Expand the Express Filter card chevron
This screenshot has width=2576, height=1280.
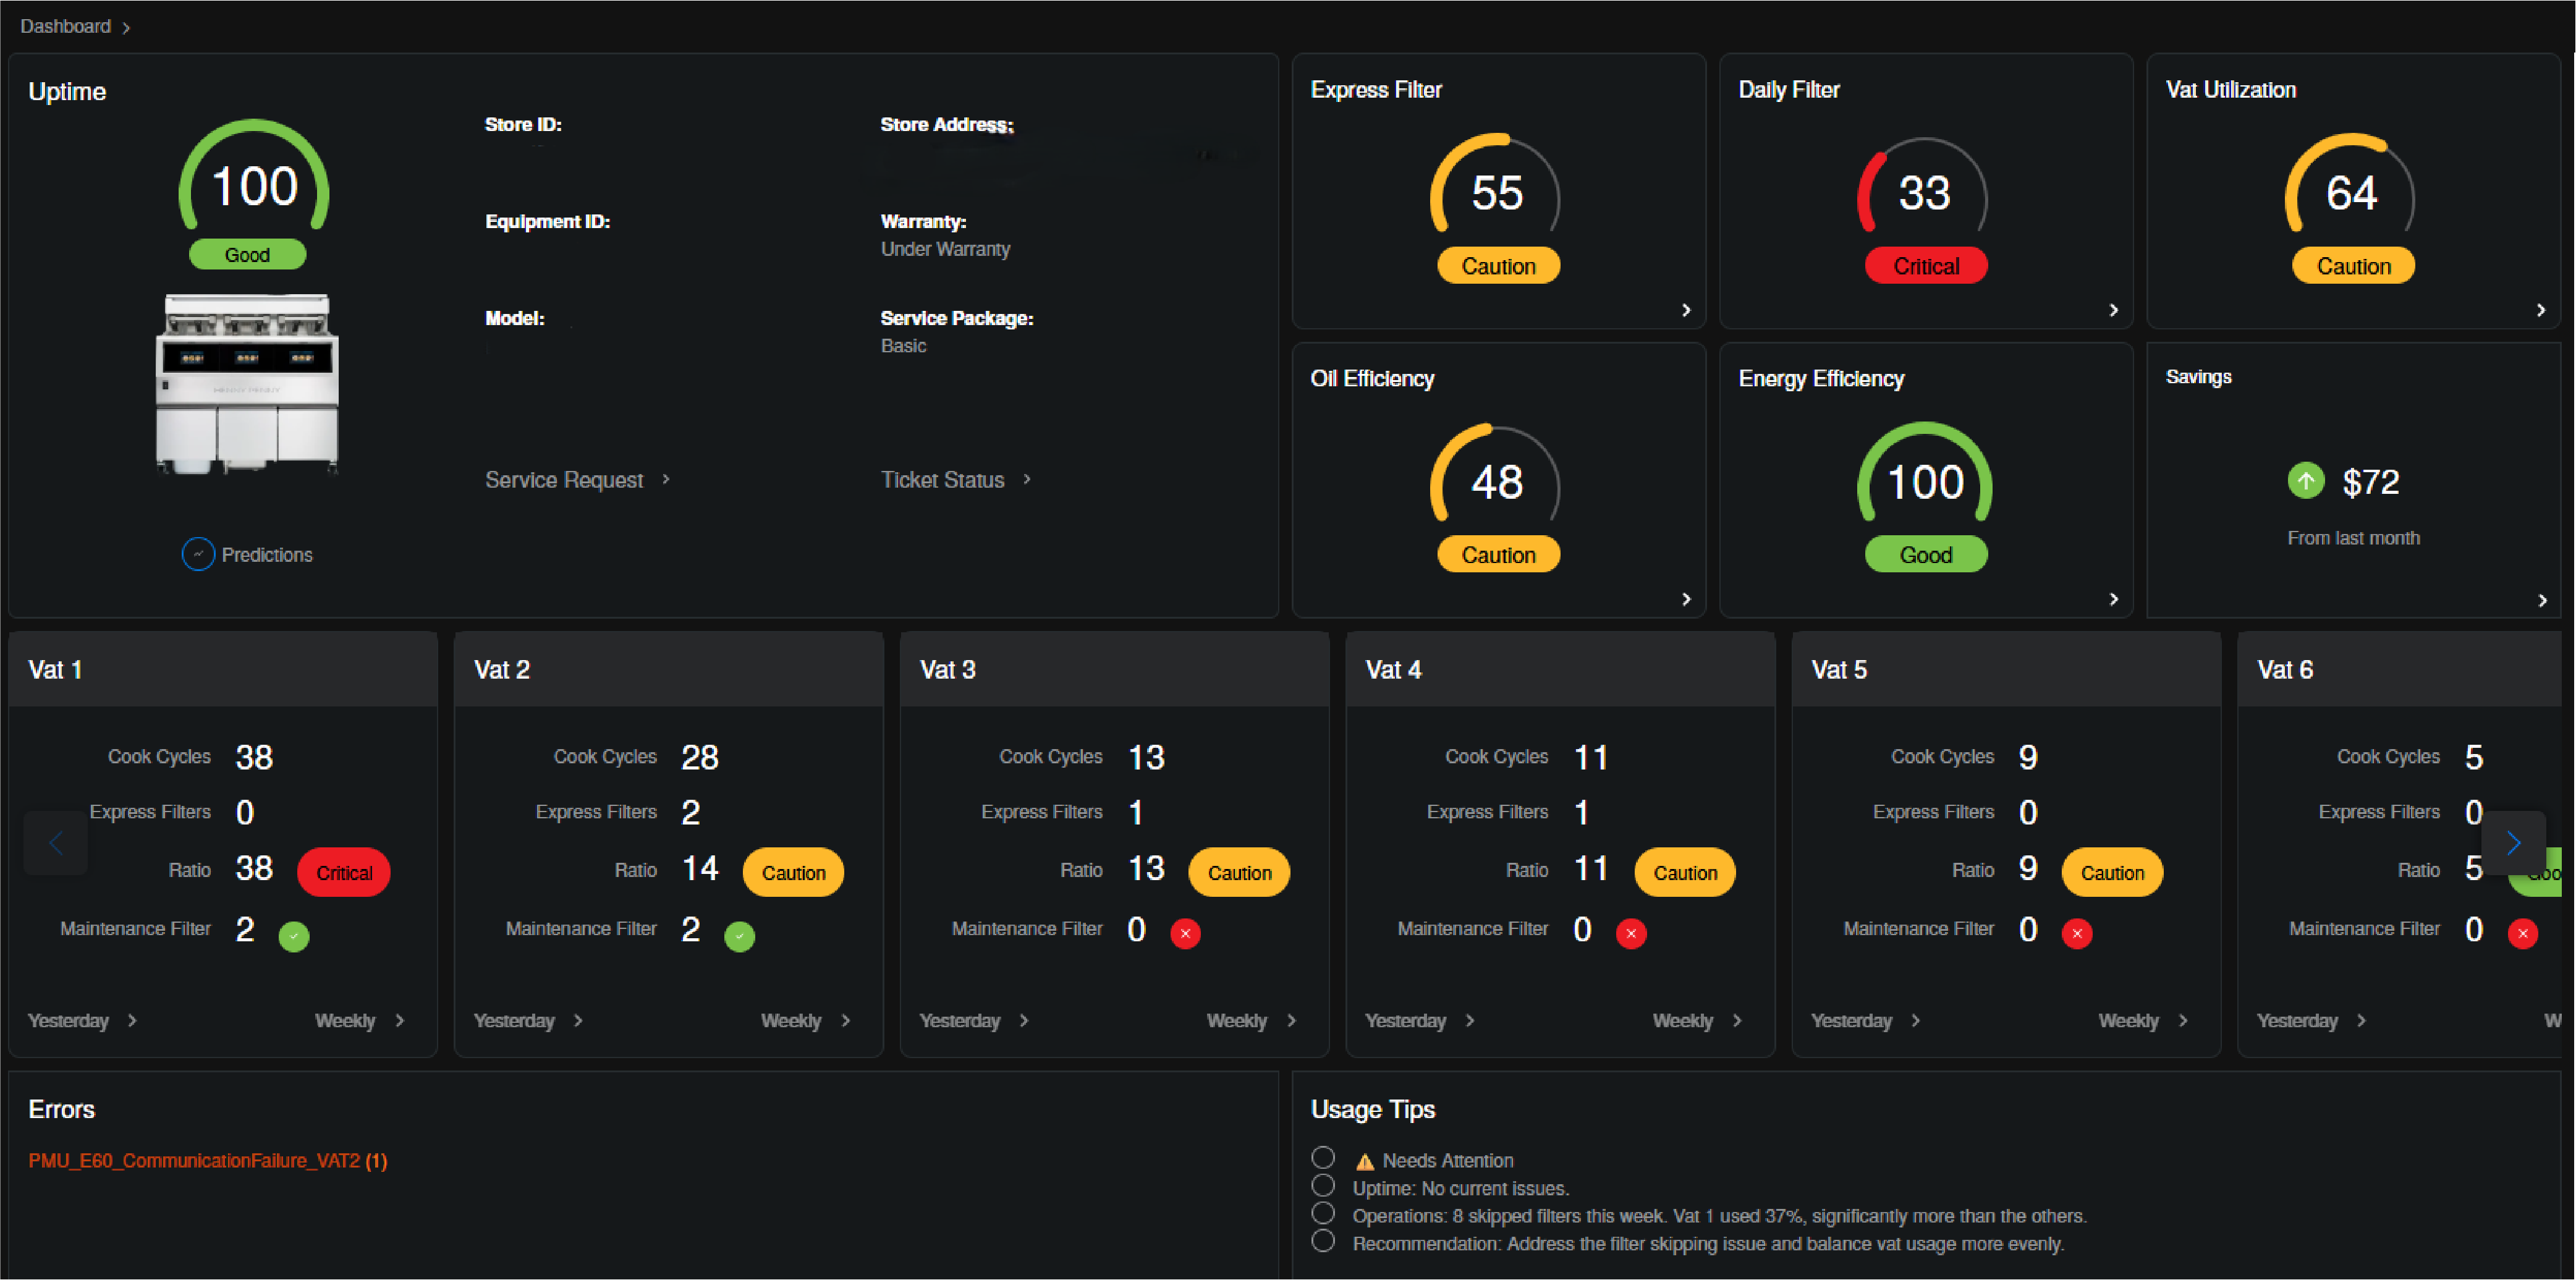(1686, 310)
